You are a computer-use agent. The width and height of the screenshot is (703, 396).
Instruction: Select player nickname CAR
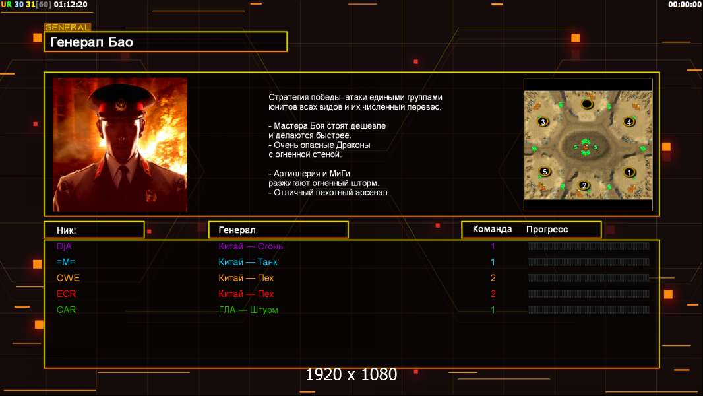[67, 310]
